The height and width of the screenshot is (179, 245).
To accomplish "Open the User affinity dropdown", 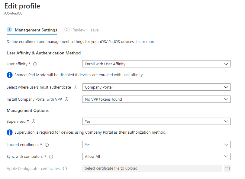I will 156,64.
